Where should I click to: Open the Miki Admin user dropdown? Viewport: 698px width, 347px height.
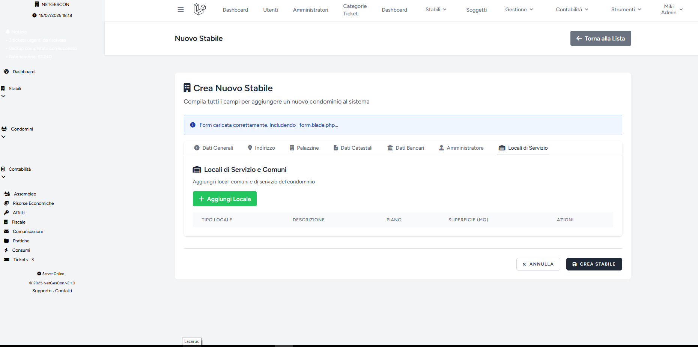(x=672, y=10)
